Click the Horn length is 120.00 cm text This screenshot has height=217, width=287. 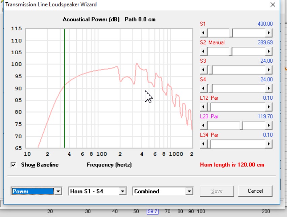click(x=232, y=164)
